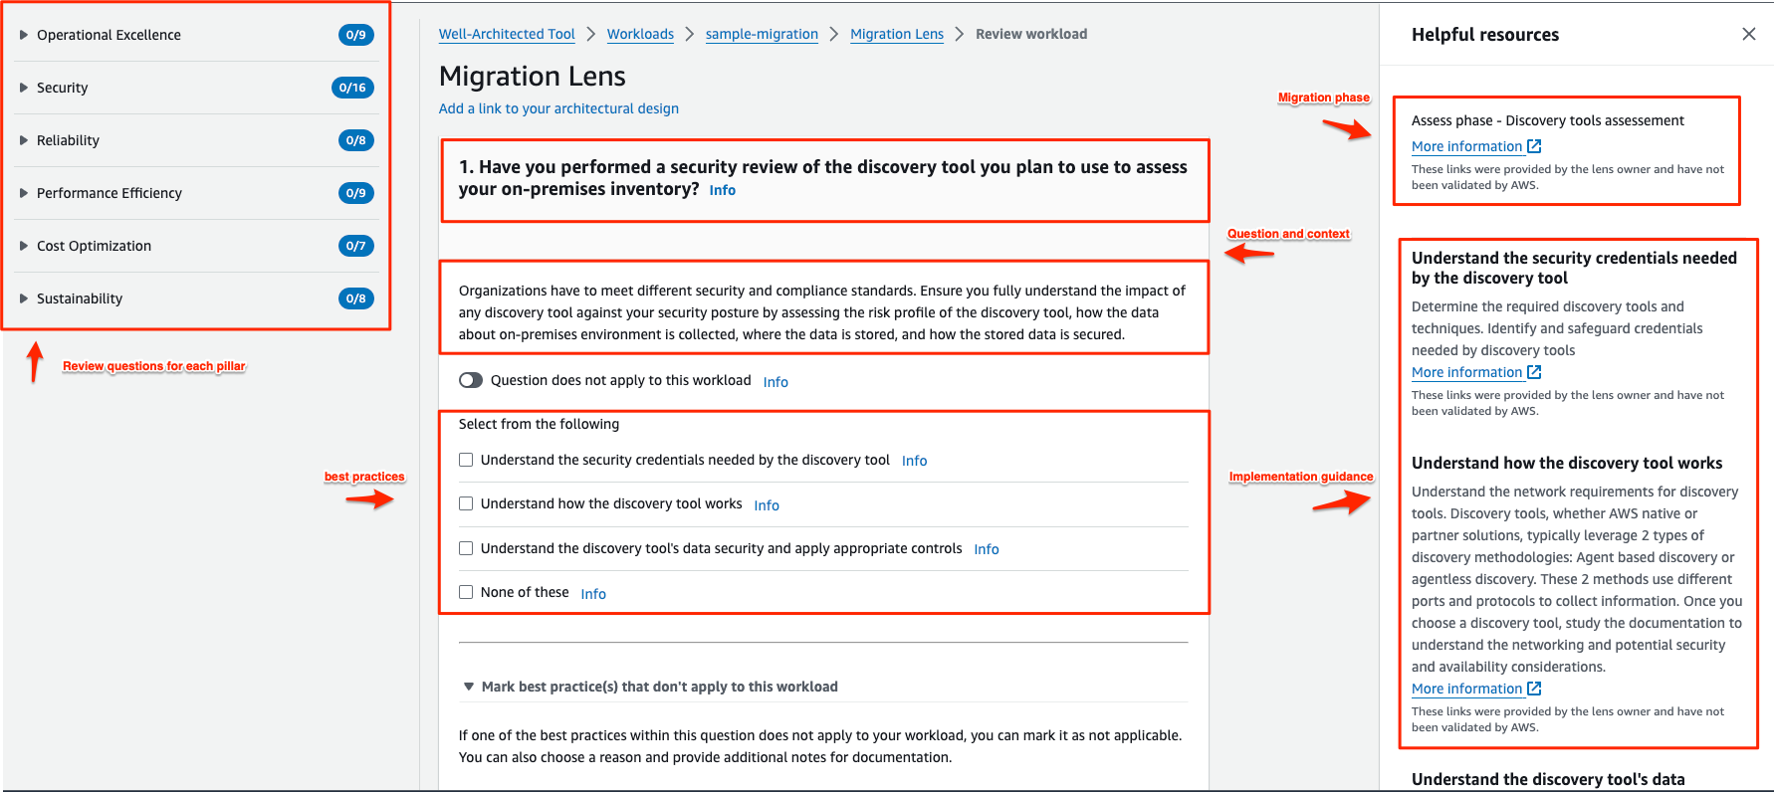Expand the Performance Efficiency pillar
Image resolution: width=1774 pixels, height=792 pixels.
[24, 193]
